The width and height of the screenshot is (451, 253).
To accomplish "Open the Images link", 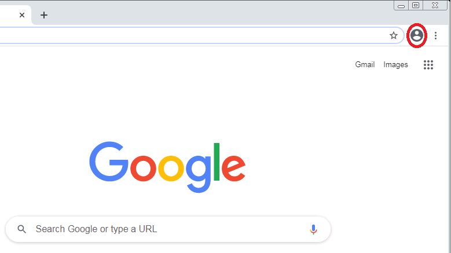I will pos(395,65).
